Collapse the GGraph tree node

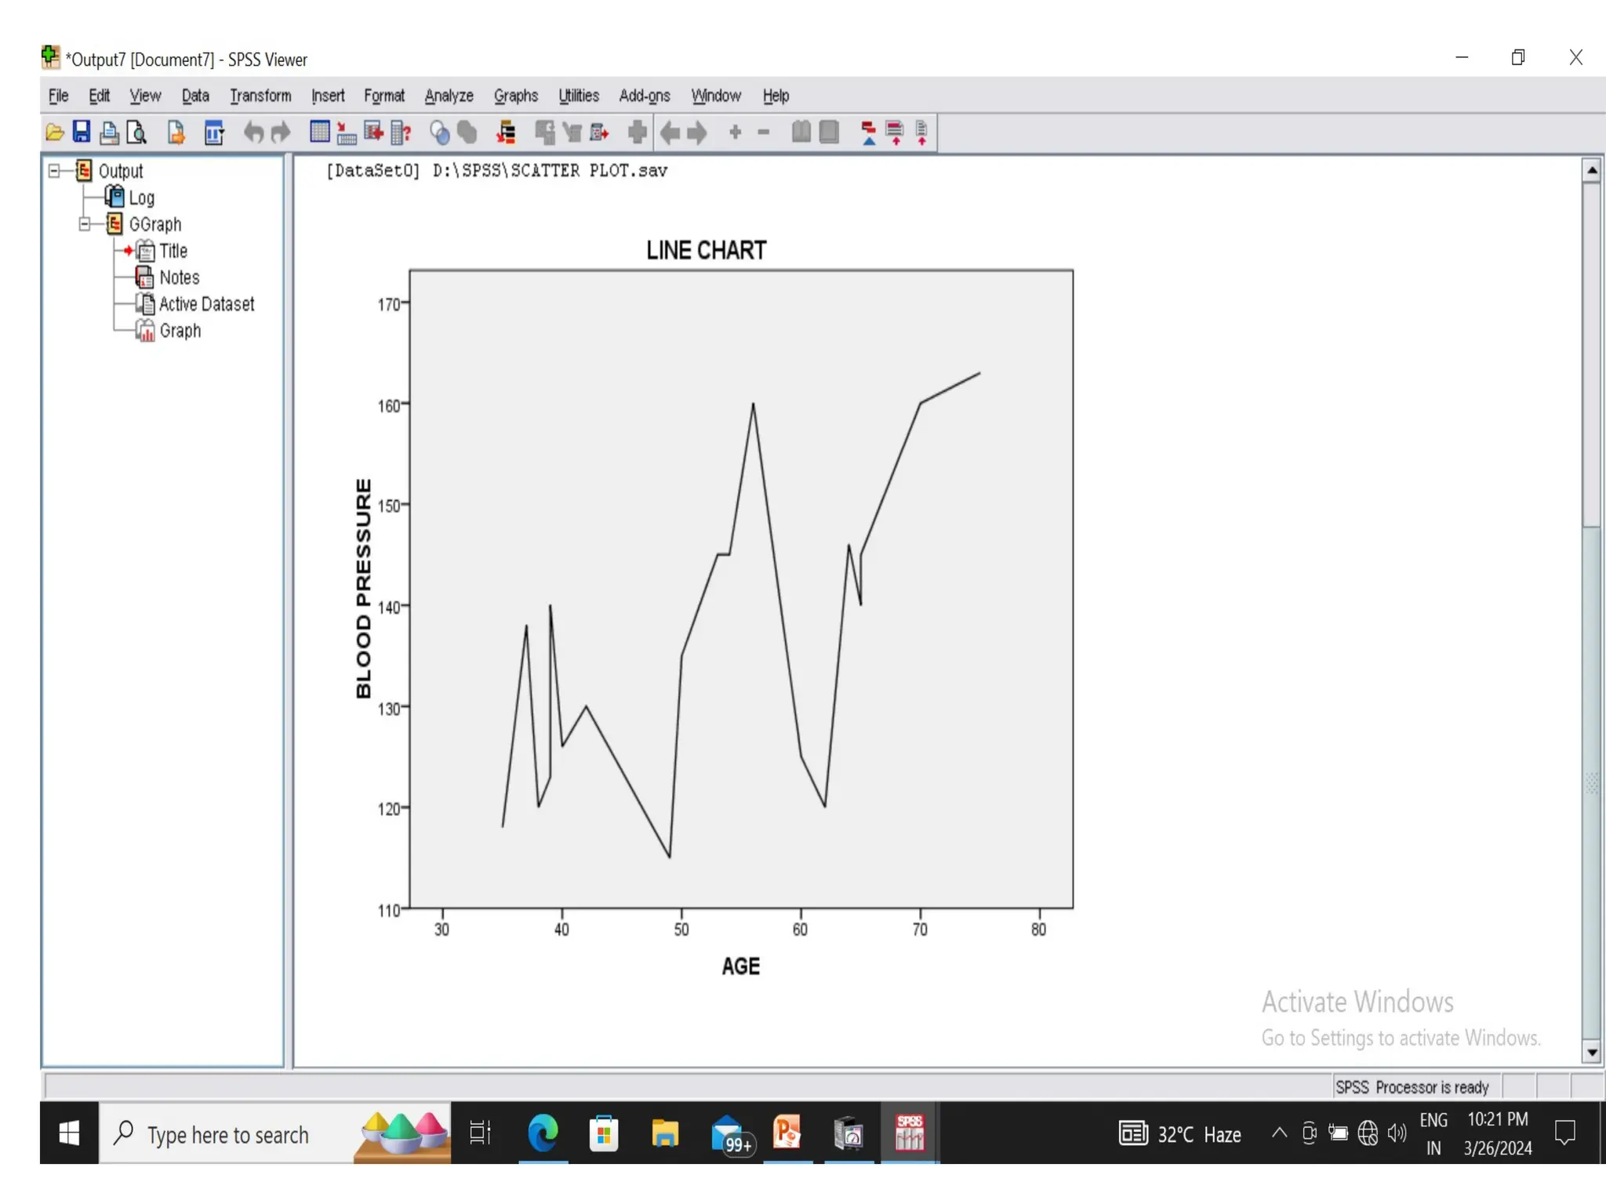[85, 224]
